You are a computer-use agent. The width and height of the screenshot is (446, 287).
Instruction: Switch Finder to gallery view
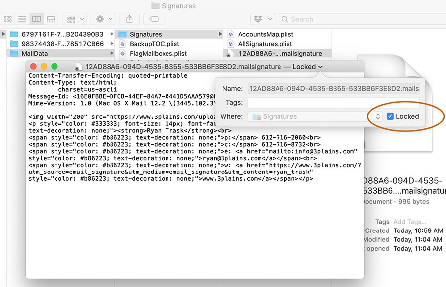pos(51,19)
